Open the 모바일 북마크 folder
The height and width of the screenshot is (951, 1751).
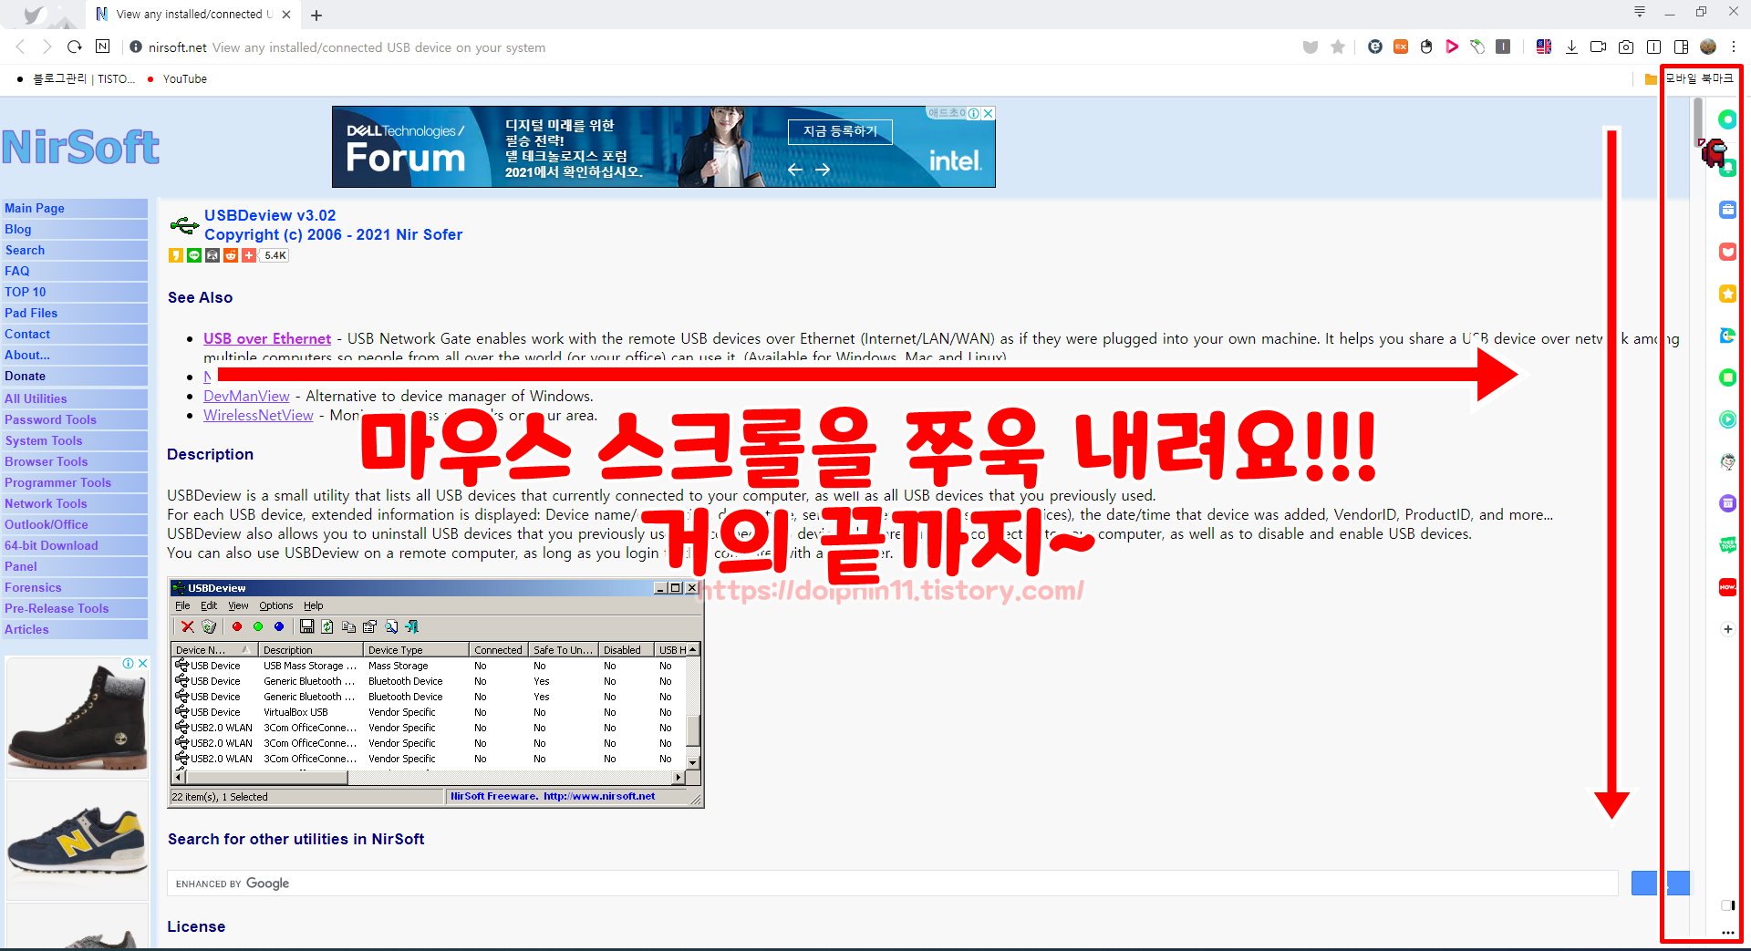tap(1690, 79)
